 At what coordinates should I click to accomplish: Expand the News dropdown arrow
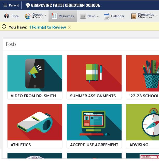98,16
